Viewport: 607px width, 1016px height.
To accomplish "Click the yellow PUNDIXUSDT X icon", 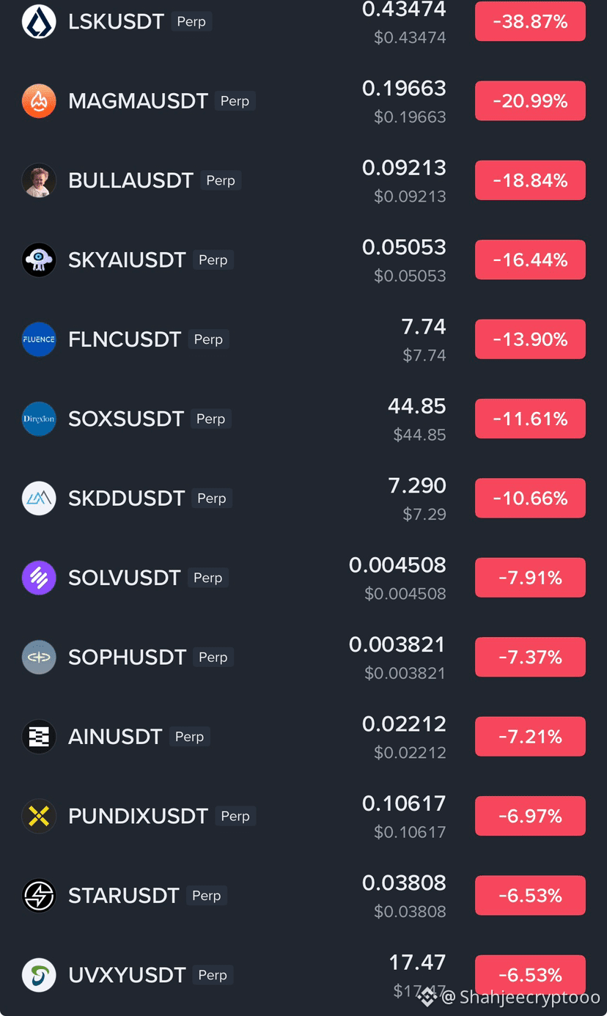I will click(x=39, y=816).
